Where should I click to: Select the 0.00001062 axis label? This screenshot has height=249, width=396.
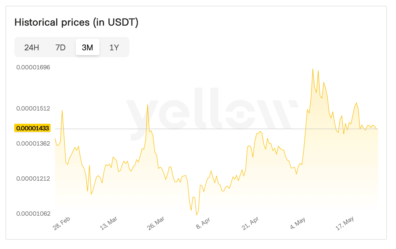pyautogui.click(x=34, y=214)
